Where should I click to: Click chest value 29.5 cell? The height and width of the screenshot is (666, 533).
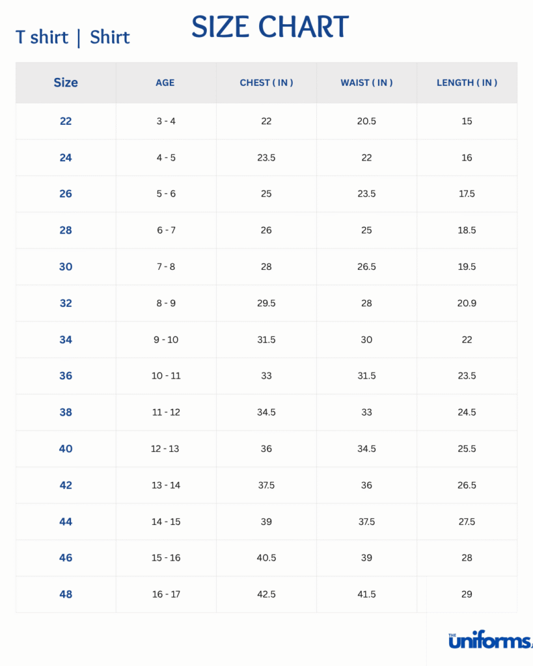[266, 303]
